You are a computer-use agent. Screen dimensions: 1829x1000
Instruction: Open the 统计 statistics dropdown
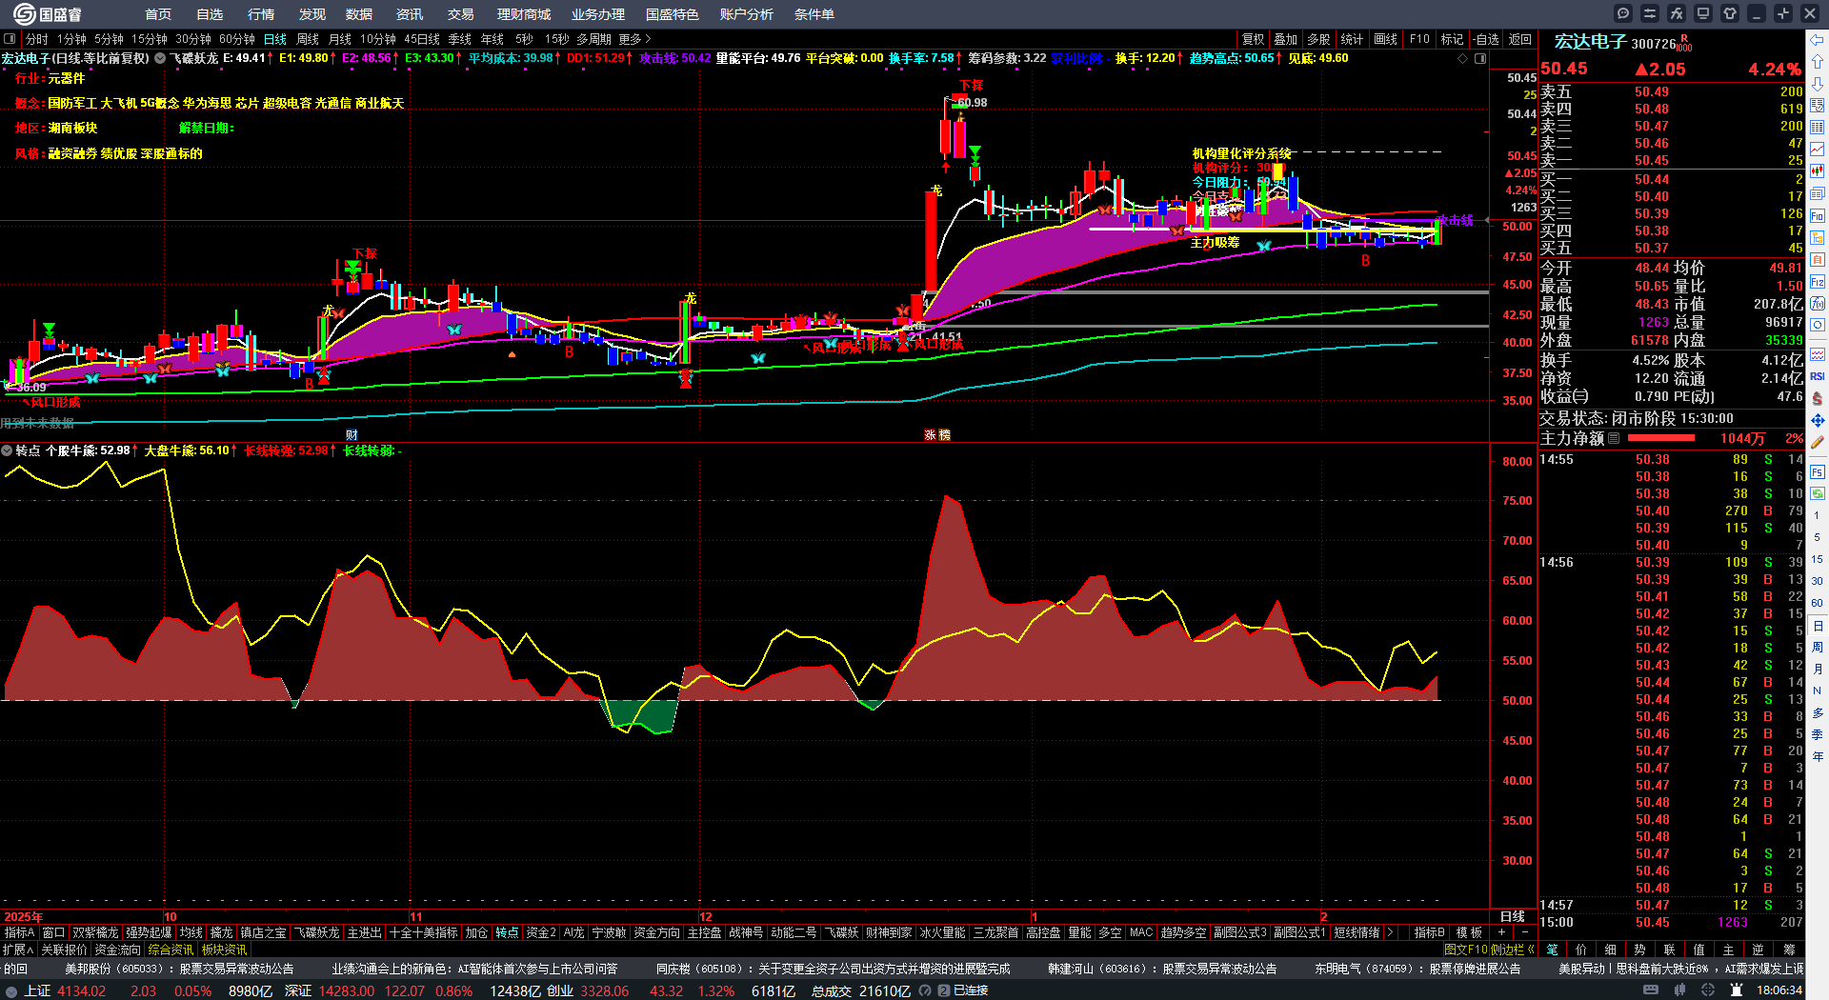(x=1352, y=39)
